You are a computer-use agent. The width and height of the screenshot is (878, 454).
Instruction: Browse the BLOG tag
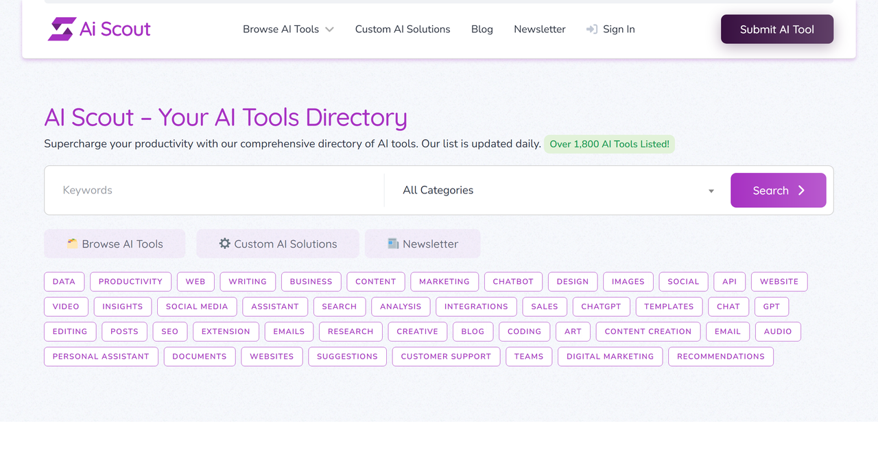pos(473,331)
